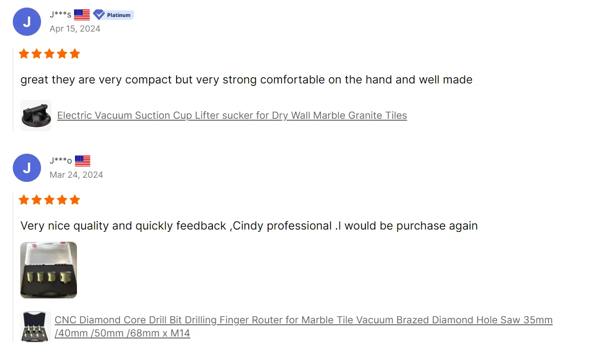Click the J***o reviewer avatar circle
The width and height of the screenshot is (591, 354).
(x=27, y=168)
